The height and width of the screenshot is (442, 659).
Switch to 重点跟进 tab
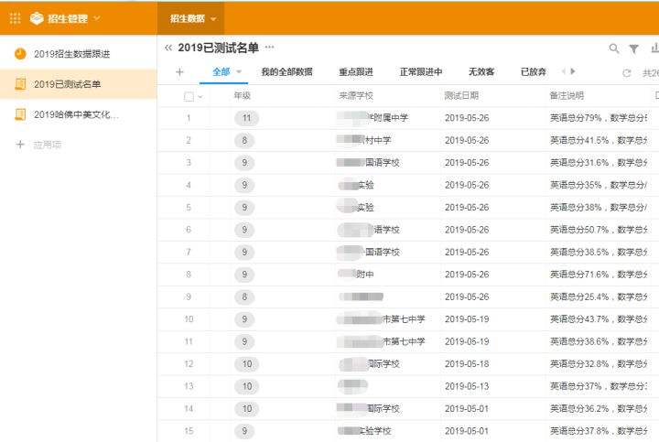(x=356, y=71)
